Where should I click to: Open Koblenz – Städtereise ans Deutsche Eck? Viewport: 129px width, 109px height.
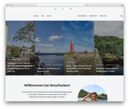(x=49, y=70)
